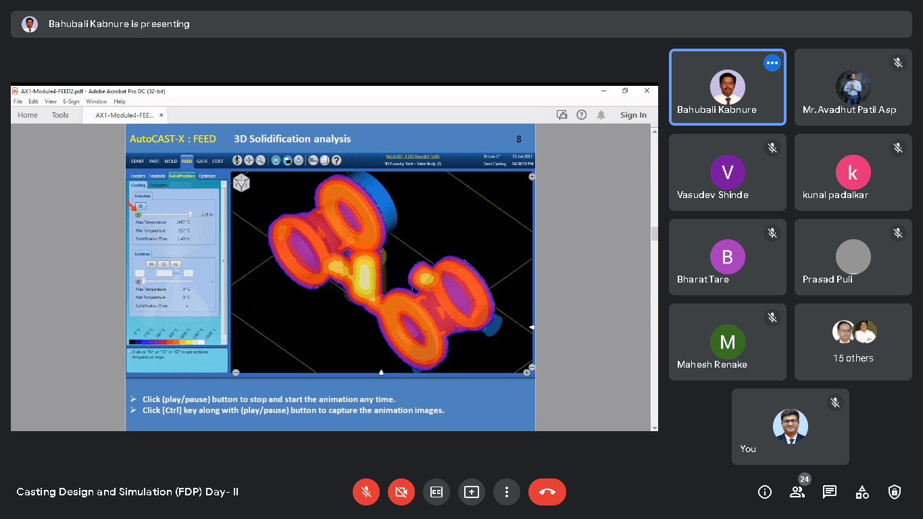Click the red leave call button
This screenshot has height=519, width=923.
547,492
